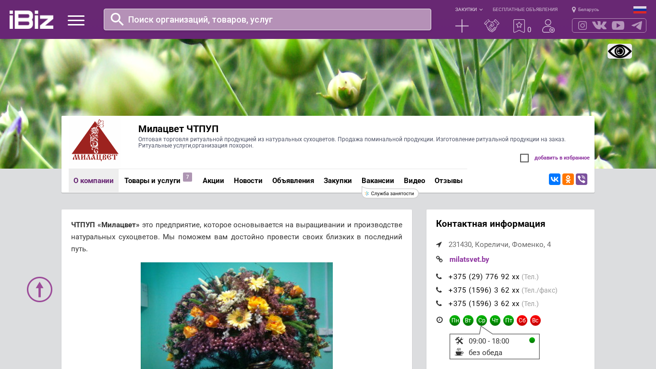This screenshot has width=656, height=369.
Task: Click the iBiz logo
Action: [31, 20]
